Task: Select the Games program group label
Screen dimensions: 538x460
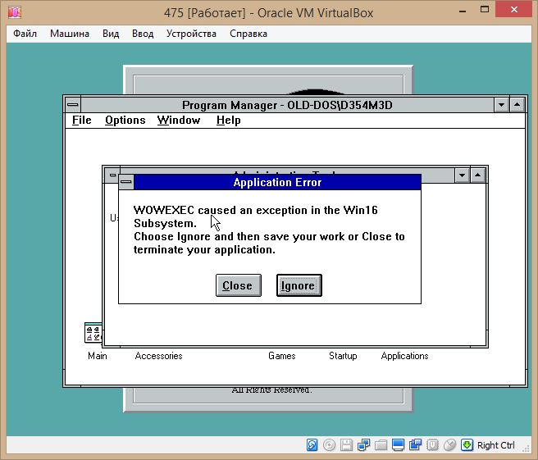Action: 281,356
